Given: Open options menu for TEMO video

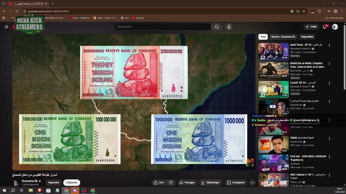Looking at the screenshot, I should pos(329,138).
